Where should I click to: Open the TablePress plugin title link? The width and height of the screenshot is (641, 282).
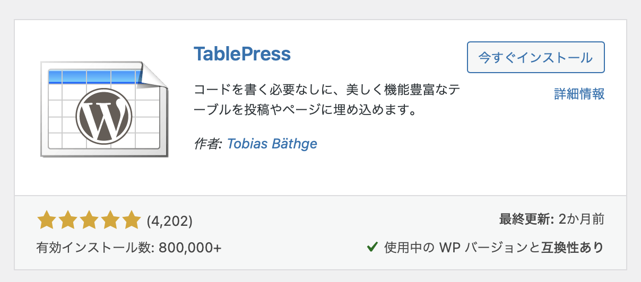242,54
